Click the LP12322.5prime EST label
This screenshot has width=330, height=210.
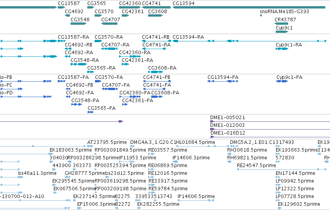295,189
